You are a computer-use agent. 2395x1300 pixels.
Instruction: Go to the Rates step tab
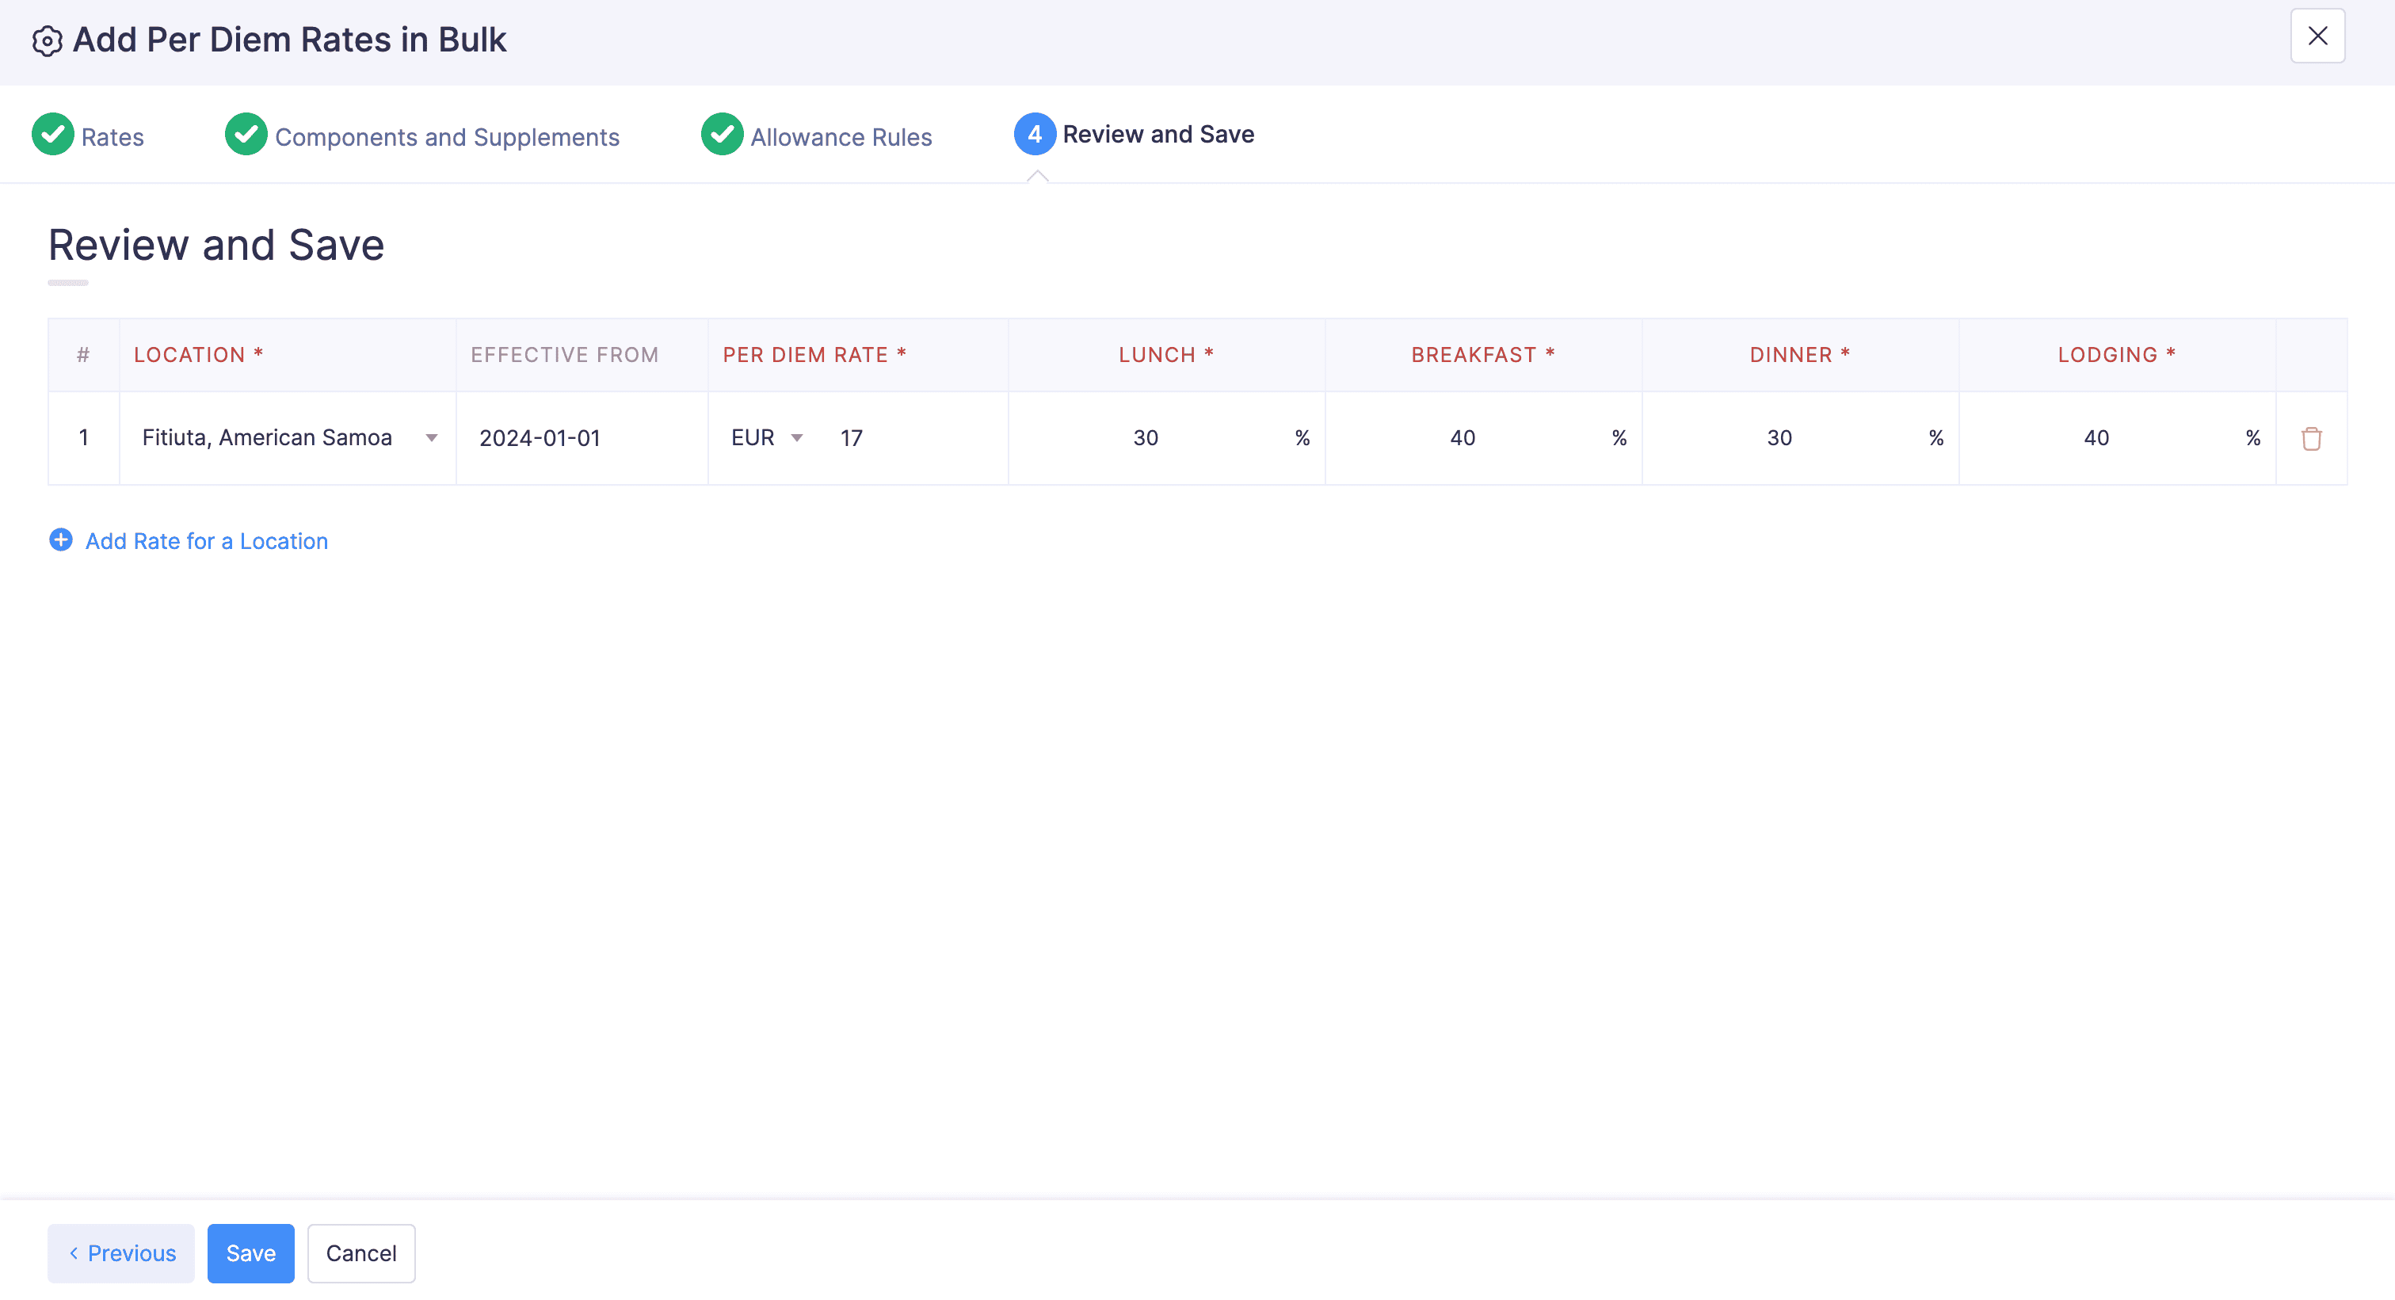pyautogui.click(x=112, y=138)
